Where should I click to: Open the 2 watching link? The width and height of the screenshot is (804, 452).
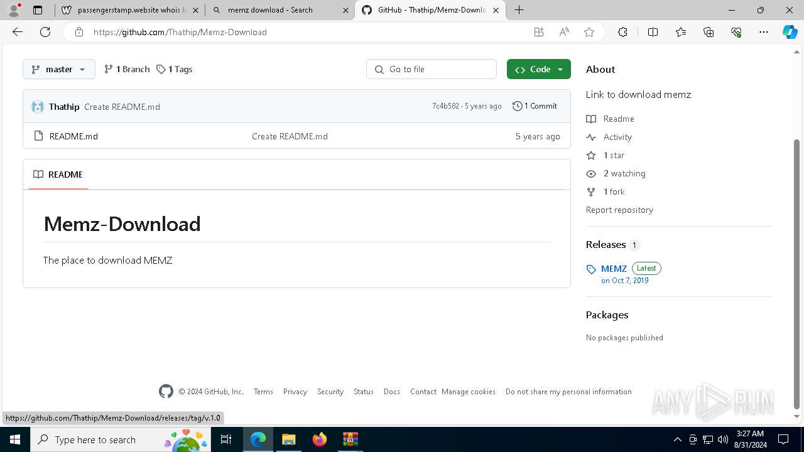(616, 173)
